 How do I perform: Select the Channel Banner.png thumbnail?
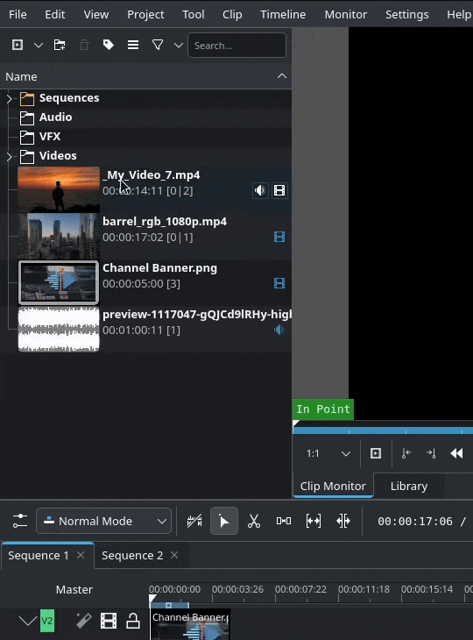59,283
